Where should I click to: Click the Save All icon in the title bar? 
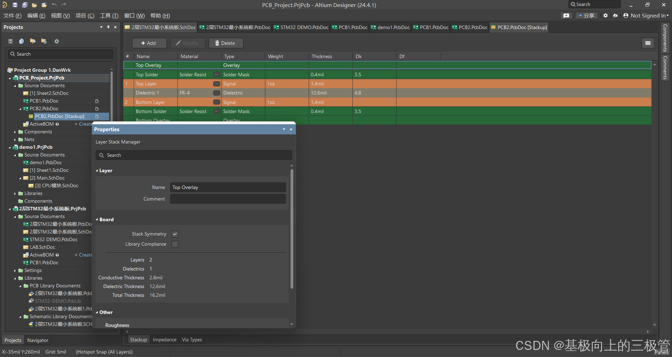(x=25, y=5)
